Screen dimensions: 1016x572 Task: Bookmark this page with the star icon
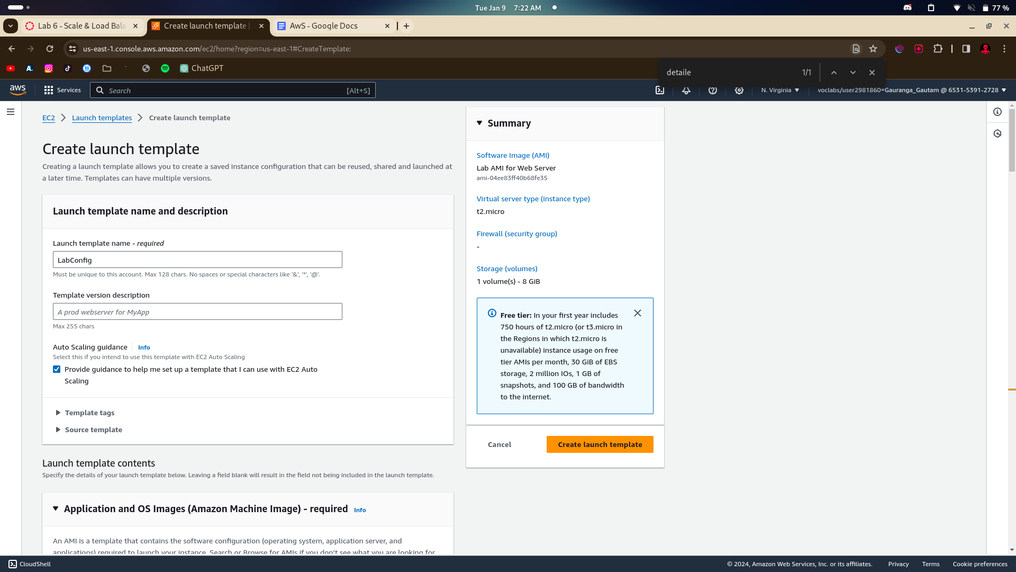pyautogui.click(x=873, y=49)
